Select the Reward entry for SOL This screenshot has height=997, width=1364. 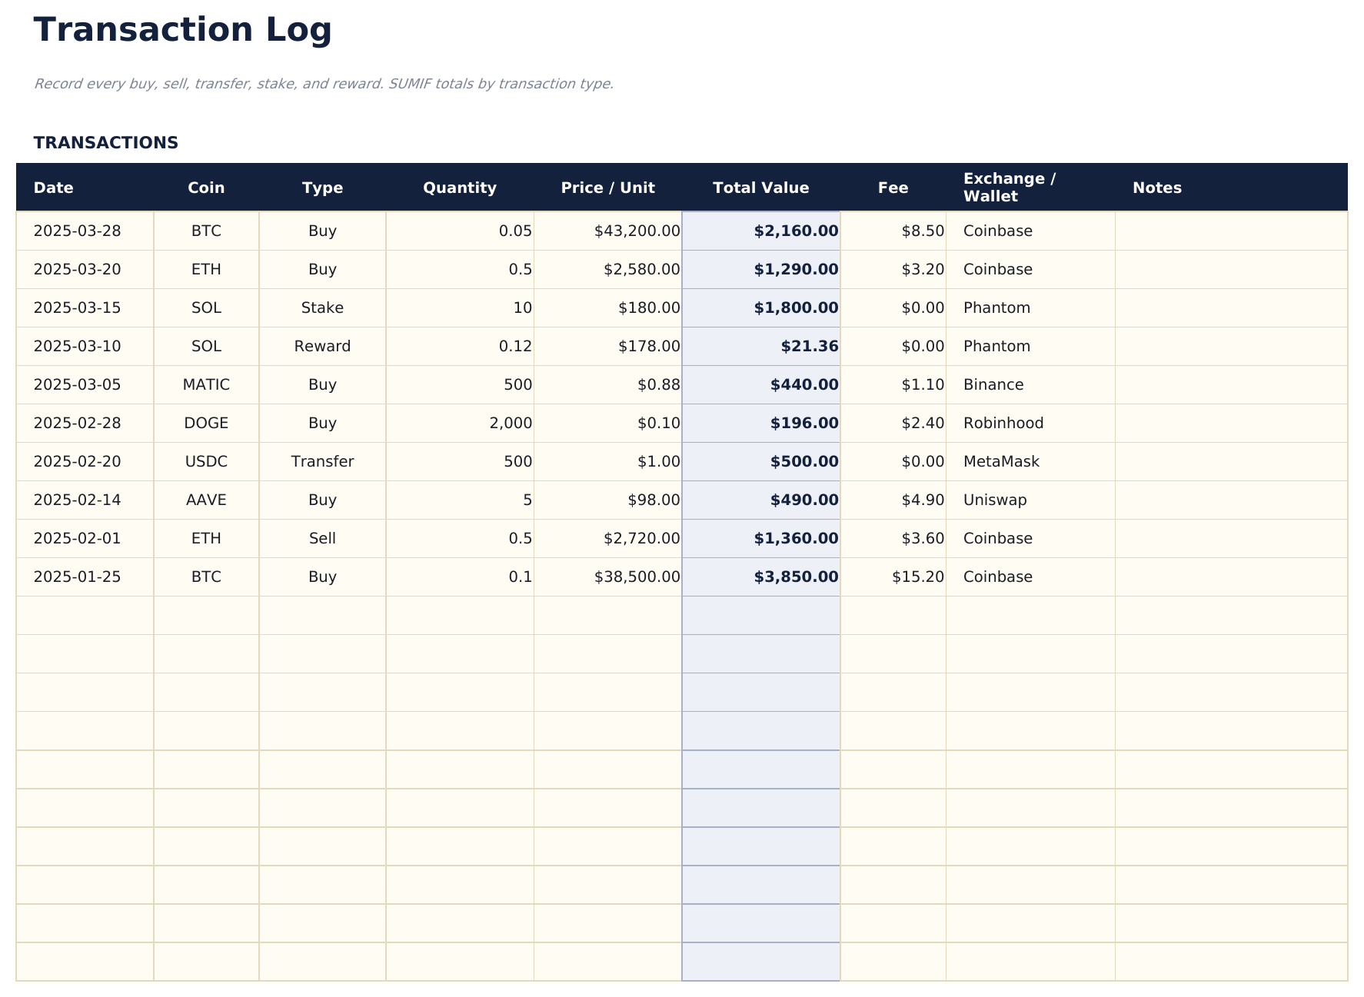point(322,346)
